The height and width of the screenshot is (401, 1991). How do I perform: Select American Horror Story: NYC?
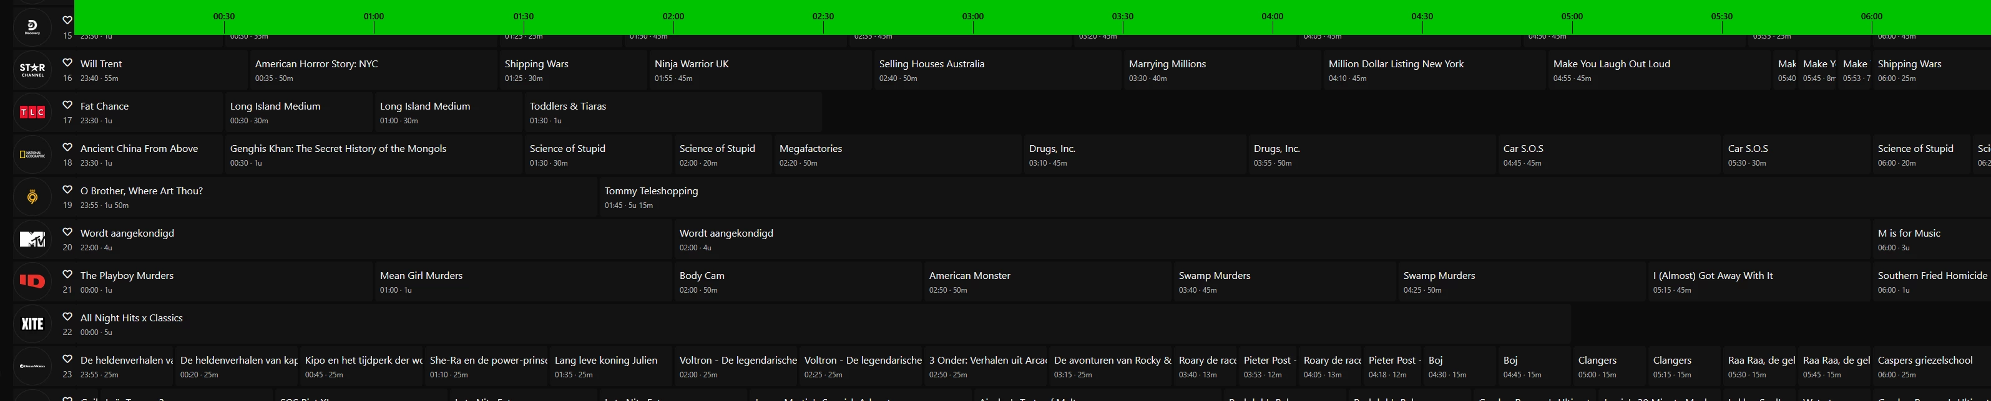(373, 70)
